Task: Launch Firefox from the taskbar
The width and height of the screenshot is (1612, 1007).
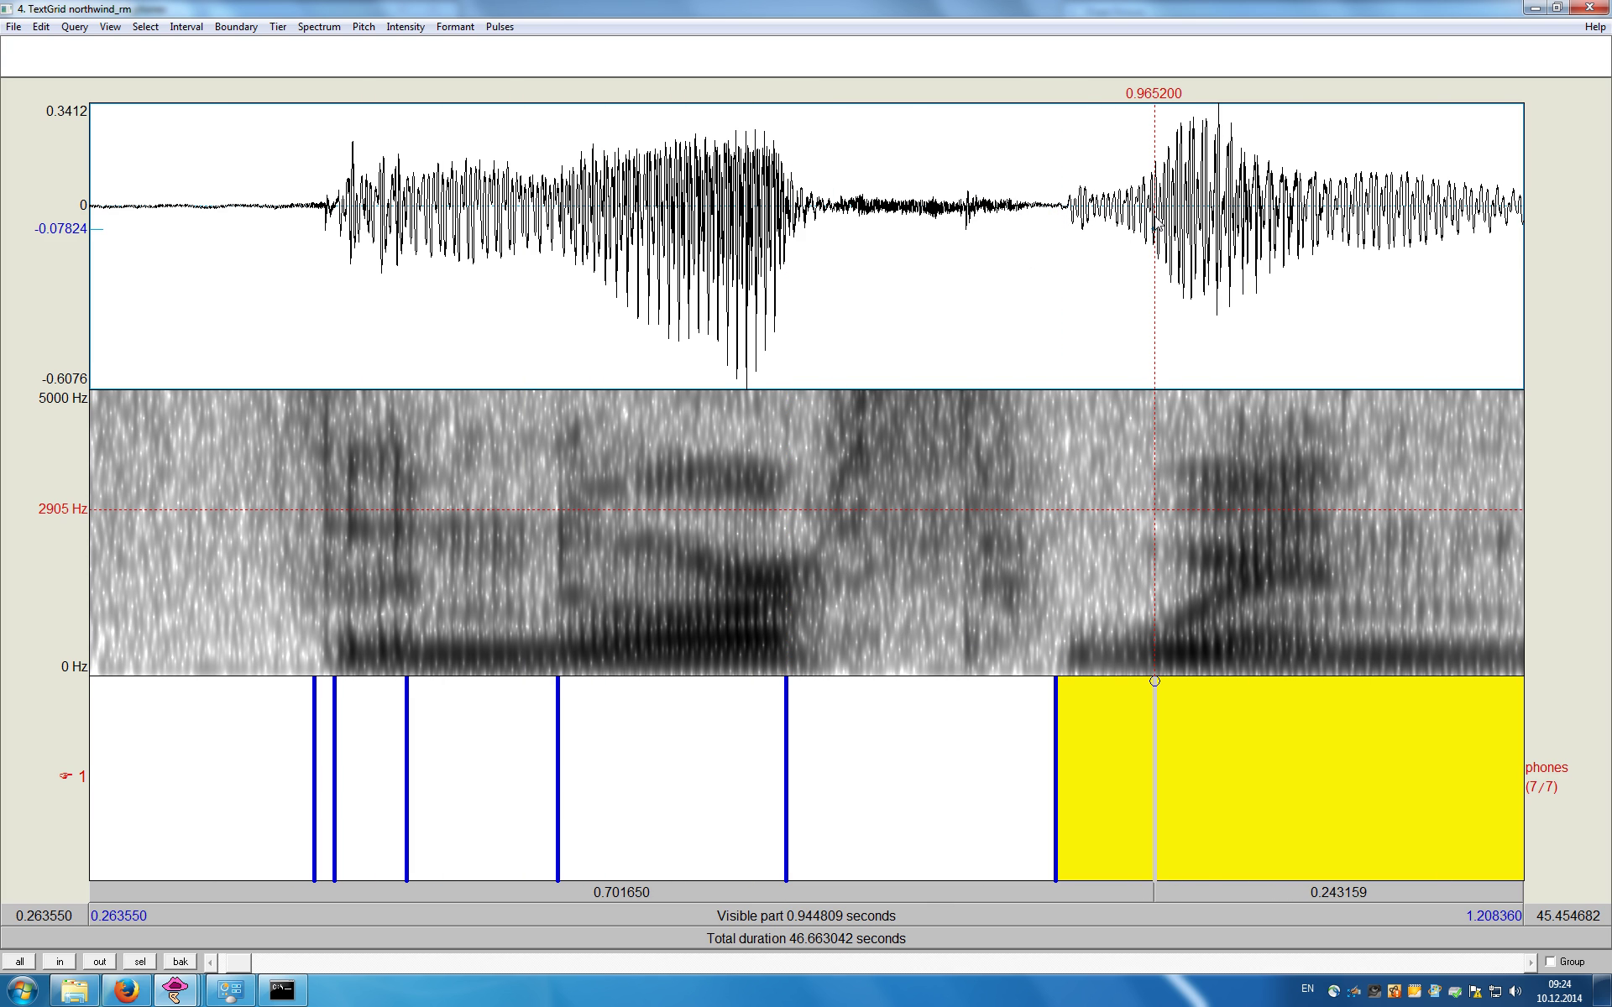Action: pyautogui.click(x=127, y=990)
